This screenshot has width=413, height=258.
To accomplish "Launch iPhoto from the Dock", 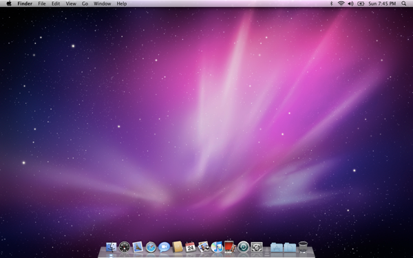I will [x=204, y=247].
